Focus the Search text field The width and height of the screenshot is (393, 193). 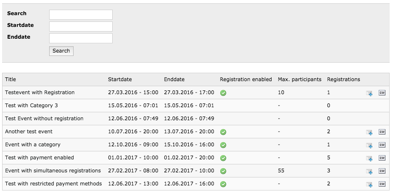[81, 15]
